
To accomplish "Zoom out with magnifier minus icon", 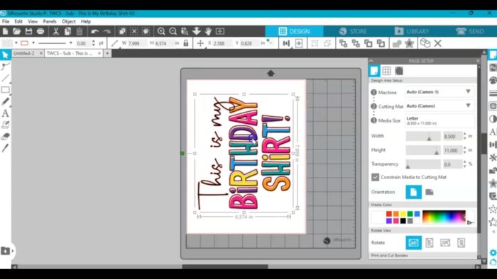I will [173, 31].
